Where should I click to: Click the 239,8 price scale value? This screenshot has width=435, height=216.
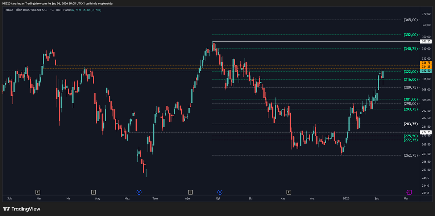tap(426, 193)
